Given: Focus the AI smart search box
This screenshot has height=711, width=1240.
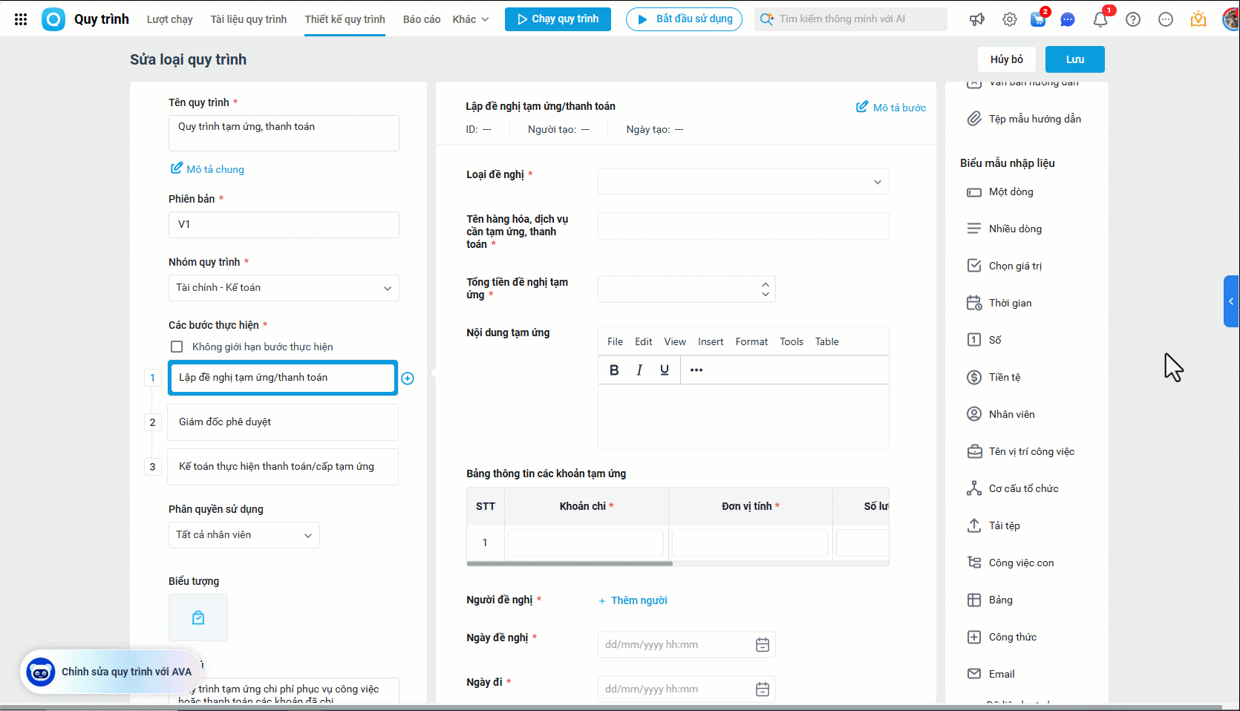Looking at the screenshot, I should 851,19.
